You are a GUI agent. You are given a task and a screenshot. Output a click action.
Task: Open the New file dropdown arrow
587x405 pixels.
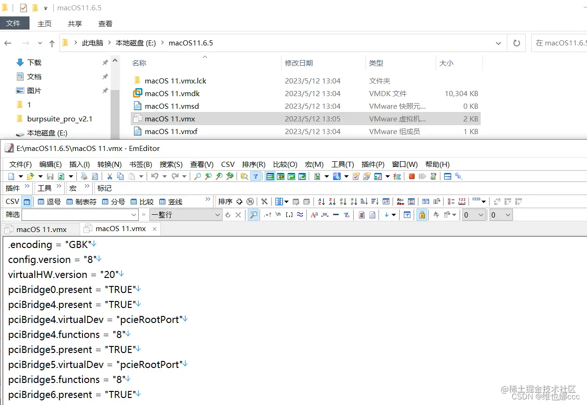[x=21, y=176]
